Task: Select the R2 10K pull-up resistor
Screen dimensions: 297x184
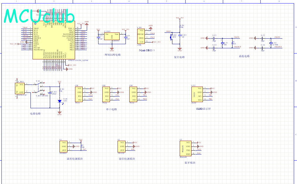Action: click(81, 146)
